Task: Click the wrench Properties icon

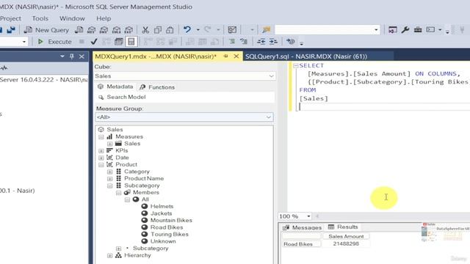Action: 405,29
